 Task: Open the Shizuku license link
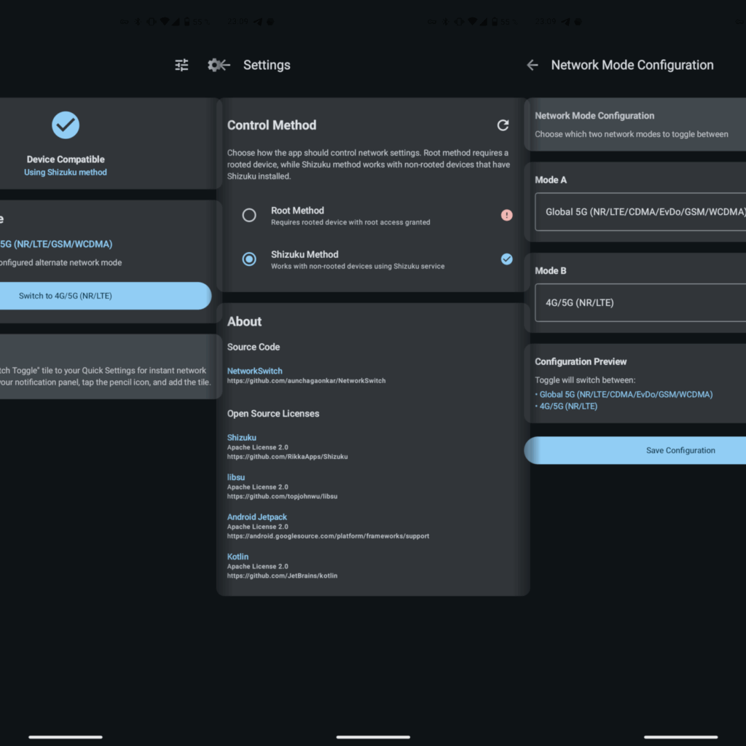tap(242, 438)
